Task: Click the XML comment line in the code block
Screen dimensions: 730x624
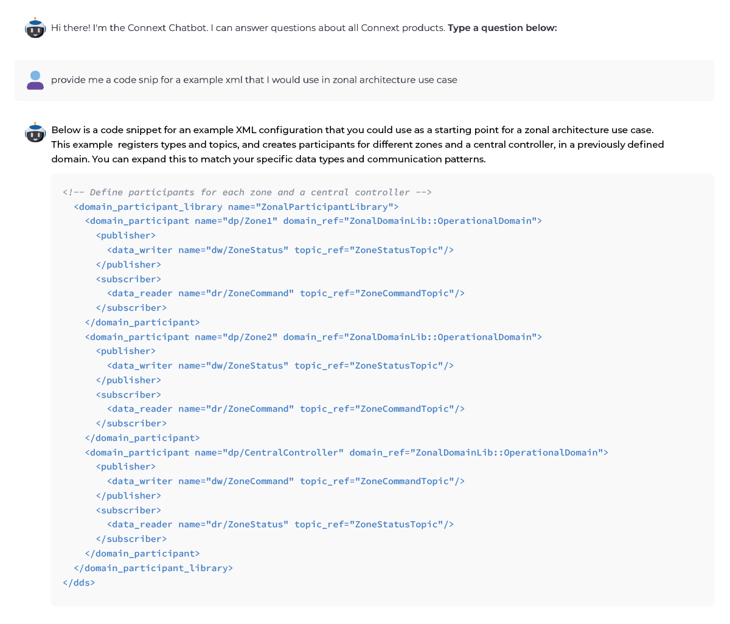Action: coord(247,192)
